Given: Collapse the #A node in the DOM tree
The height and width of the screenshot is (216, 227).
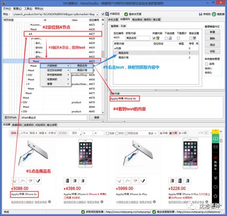Looking at the screenshot, I should coord(29,34).
